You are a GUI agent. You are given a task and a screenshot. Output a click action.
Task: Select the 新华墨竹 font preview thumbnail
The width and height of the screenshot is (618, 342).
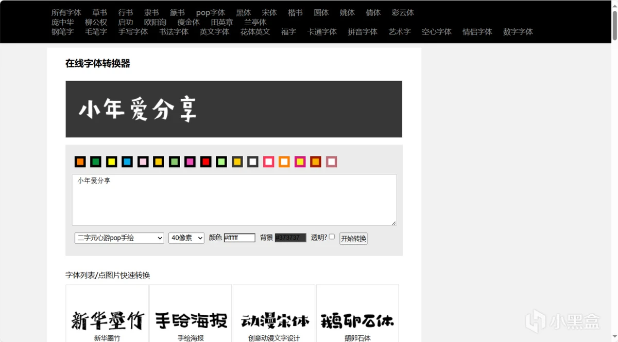pos(107,320)
